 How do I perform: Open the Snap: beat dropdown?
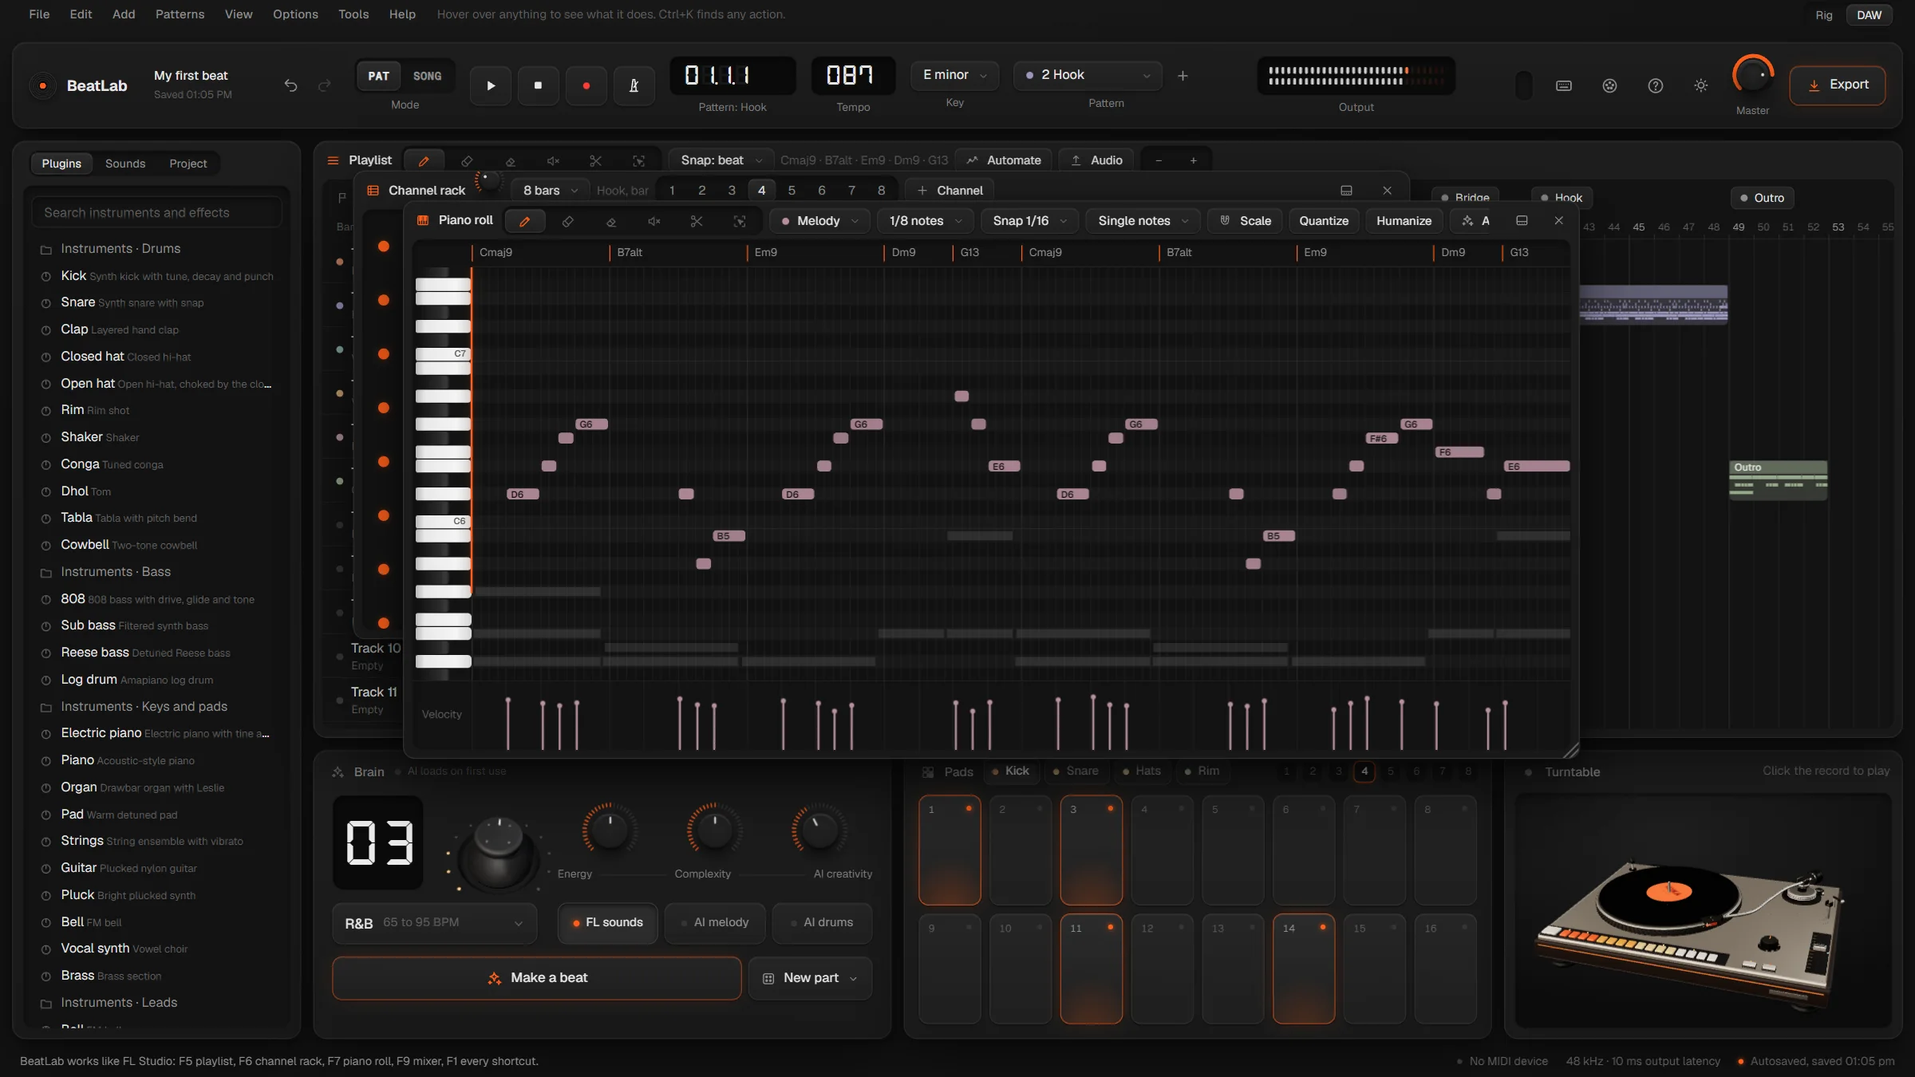(x=721, y=160)
